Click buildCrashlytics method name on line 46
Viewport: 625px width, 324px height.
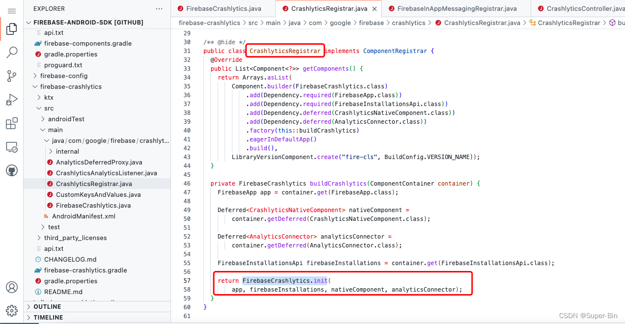(x=339, y=184)
